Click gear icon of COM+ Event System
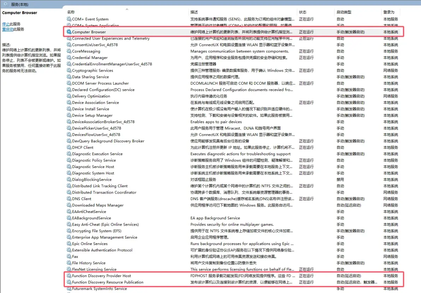This screenshot has width=421, height=293. pyautogui.click(x=69, y=19)
